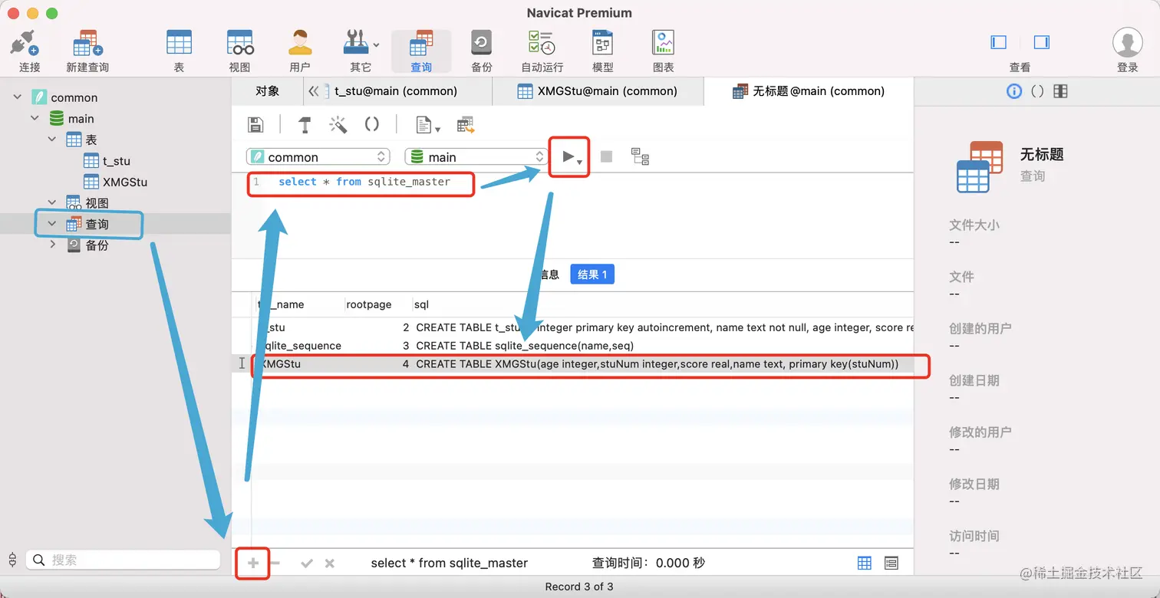Open 新建查询 (New Query) from toolbar

click(x=87, y=51)
